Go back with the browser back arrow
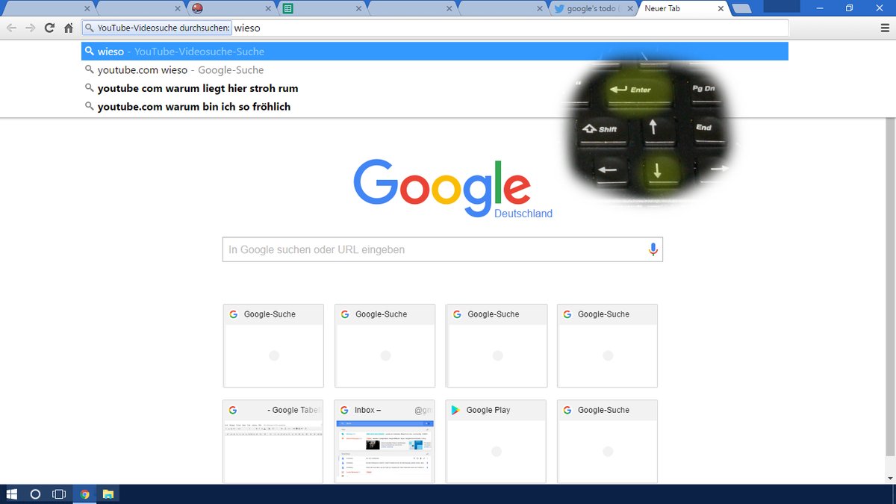896x504 pixels. (11, 28)
